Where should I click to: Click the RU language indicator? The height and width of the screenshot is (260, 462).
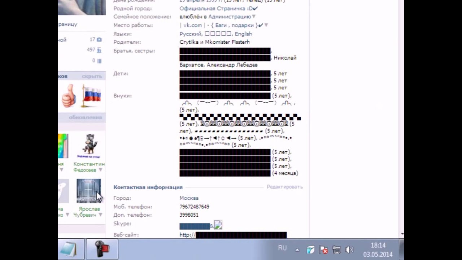click(282, 248)
